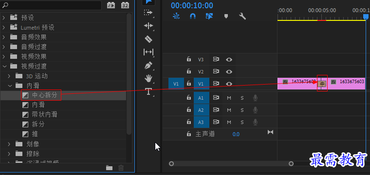The width and height of the screenshot is (370, 175).
Task: Create new custom bin in Effects panel
Action: click(x=109, y=168)
